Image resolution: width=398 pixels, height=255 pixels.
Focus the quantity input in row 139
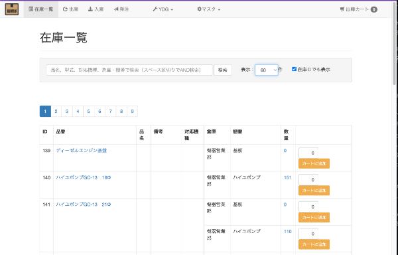point(308,153)
